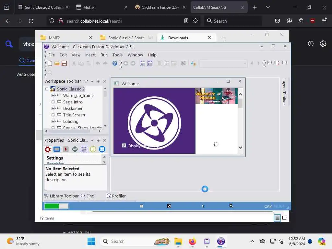Open the Frame Editor toolbar icon
This screenshot has height=249, width=332.
(x=150, y=63)
